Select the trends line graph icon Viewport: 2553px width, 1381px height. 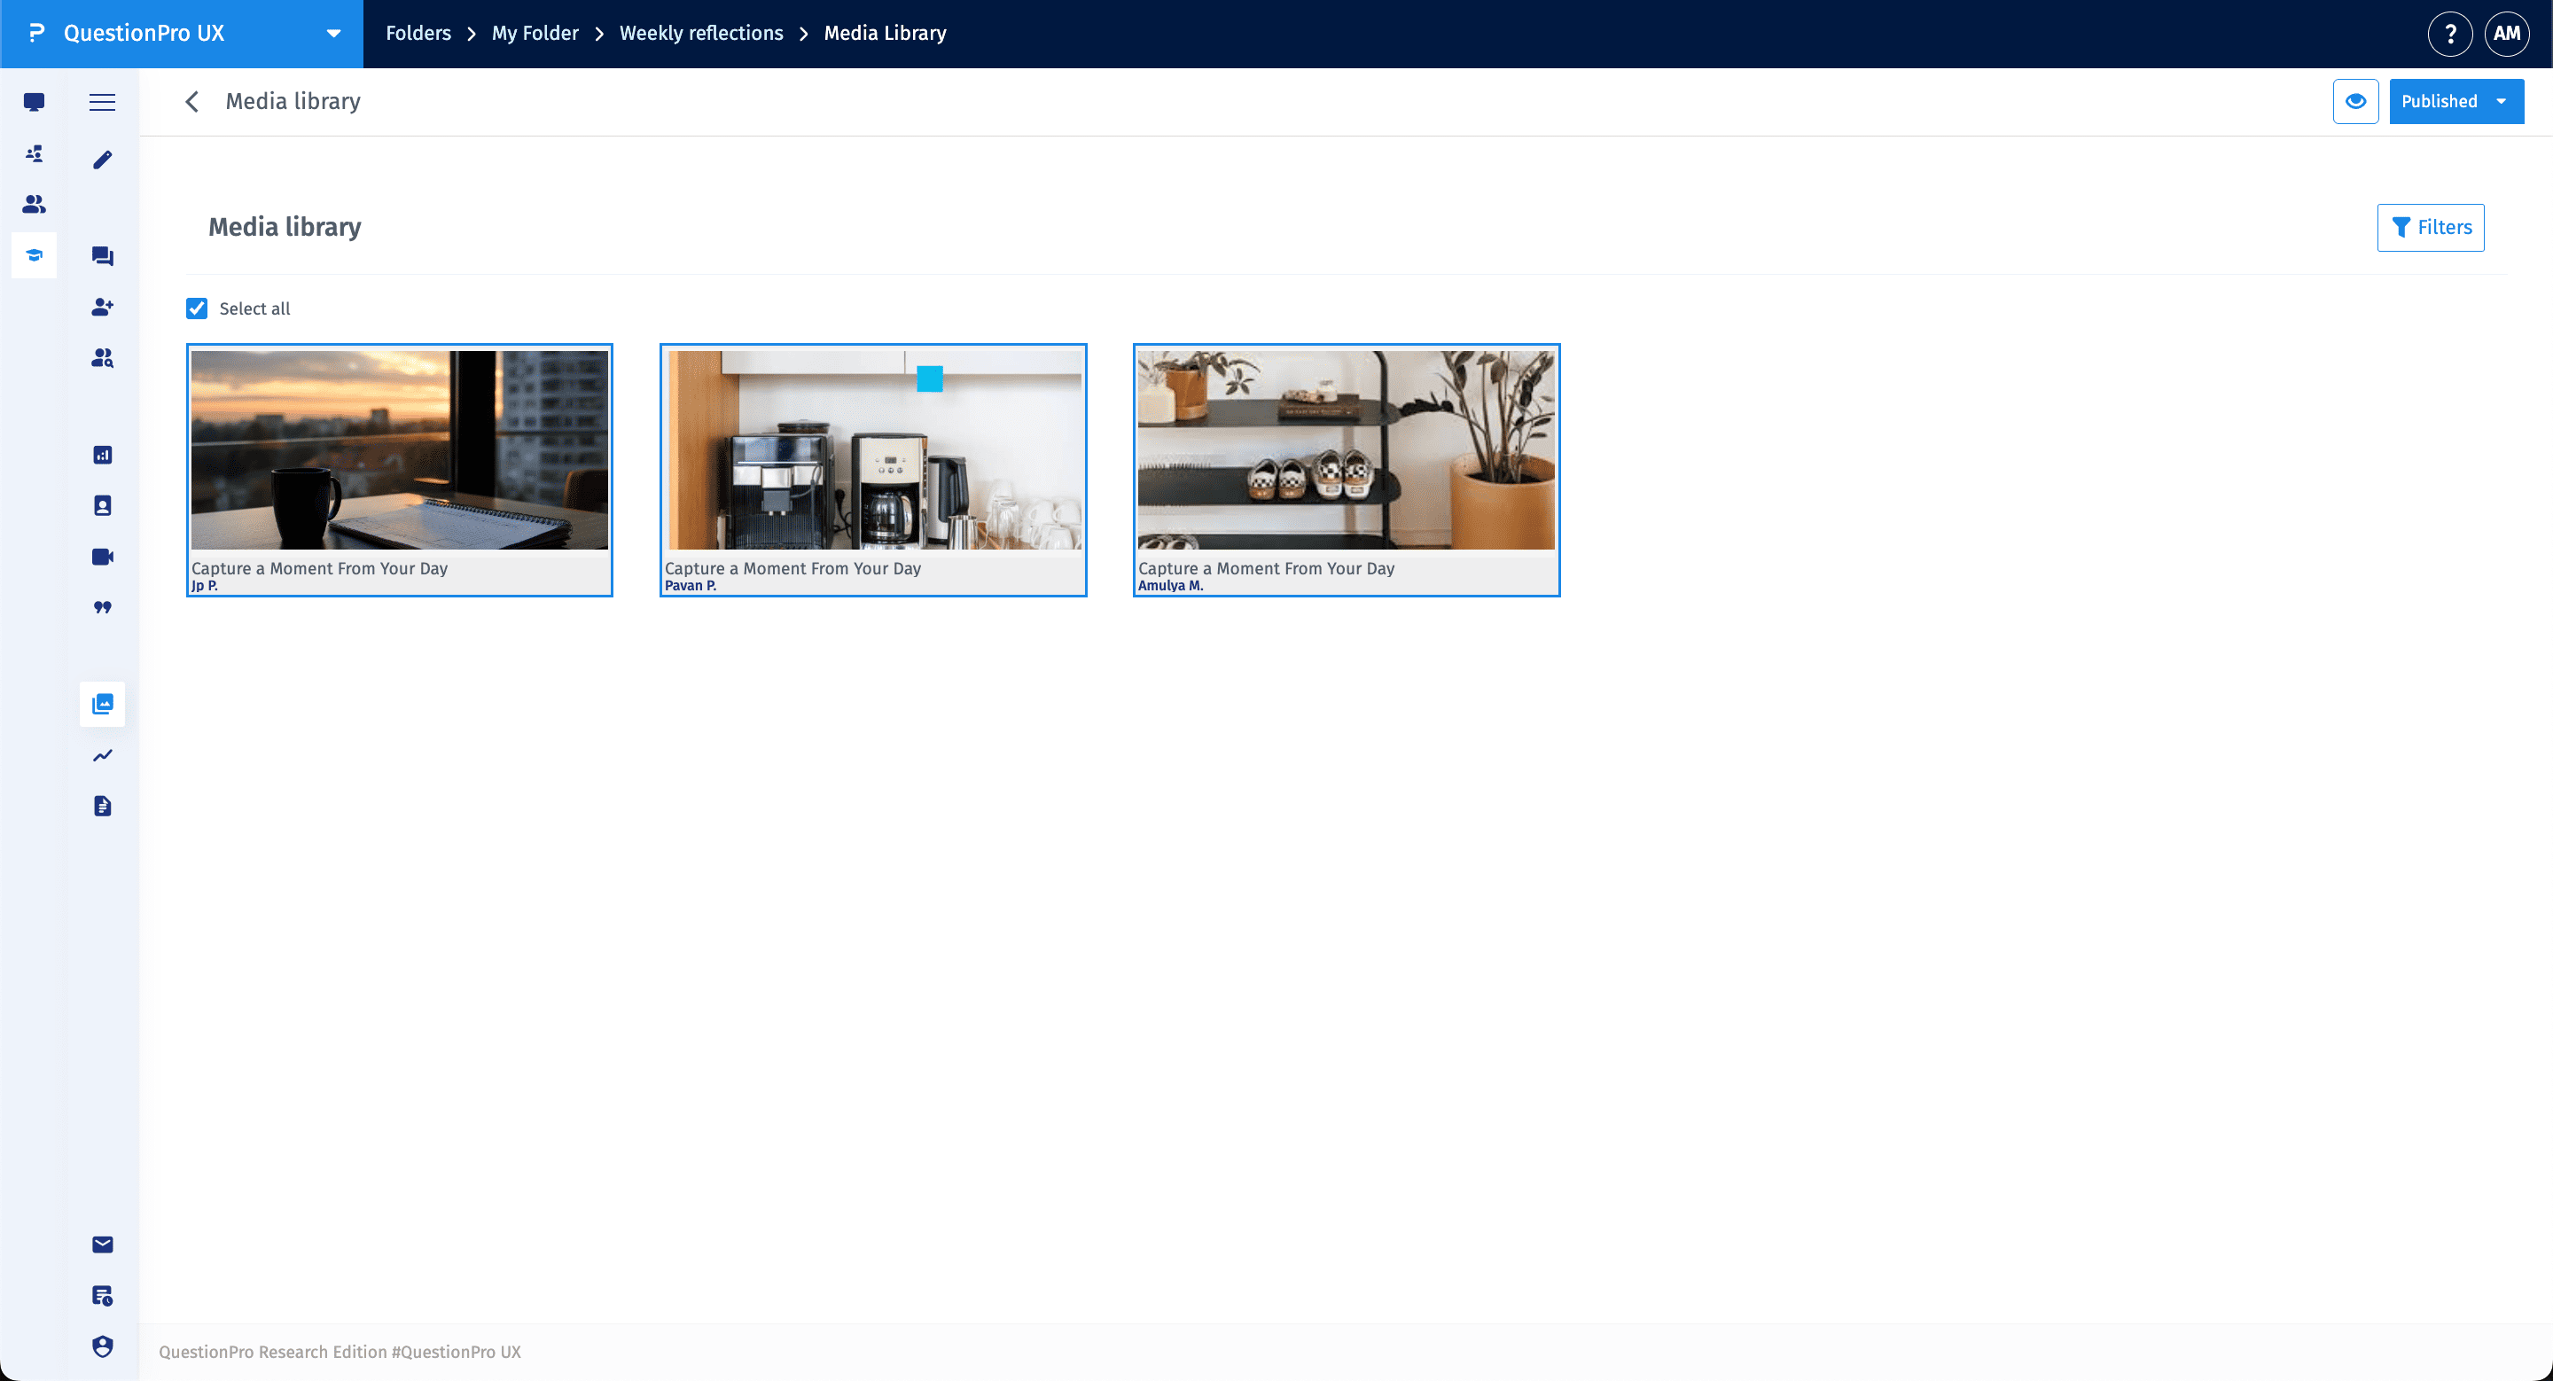point(102,756)
